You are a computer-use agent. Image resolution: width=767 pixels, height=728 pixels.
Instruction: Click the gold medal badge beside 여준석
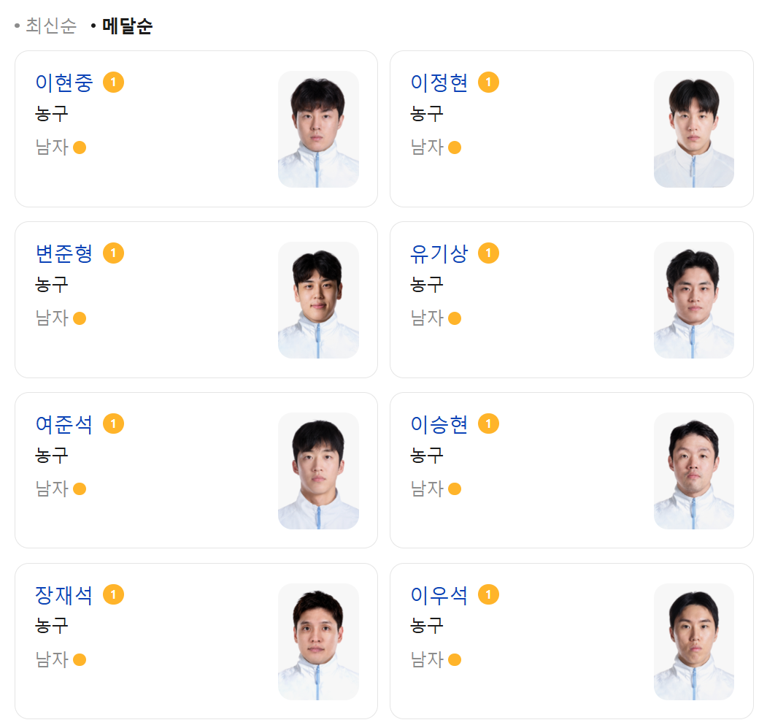(x=114, y=424)
